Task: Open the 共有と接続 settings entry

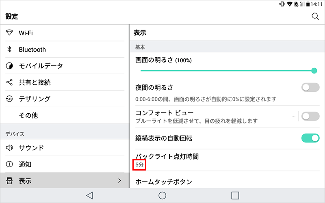Action: pos(65,82)
